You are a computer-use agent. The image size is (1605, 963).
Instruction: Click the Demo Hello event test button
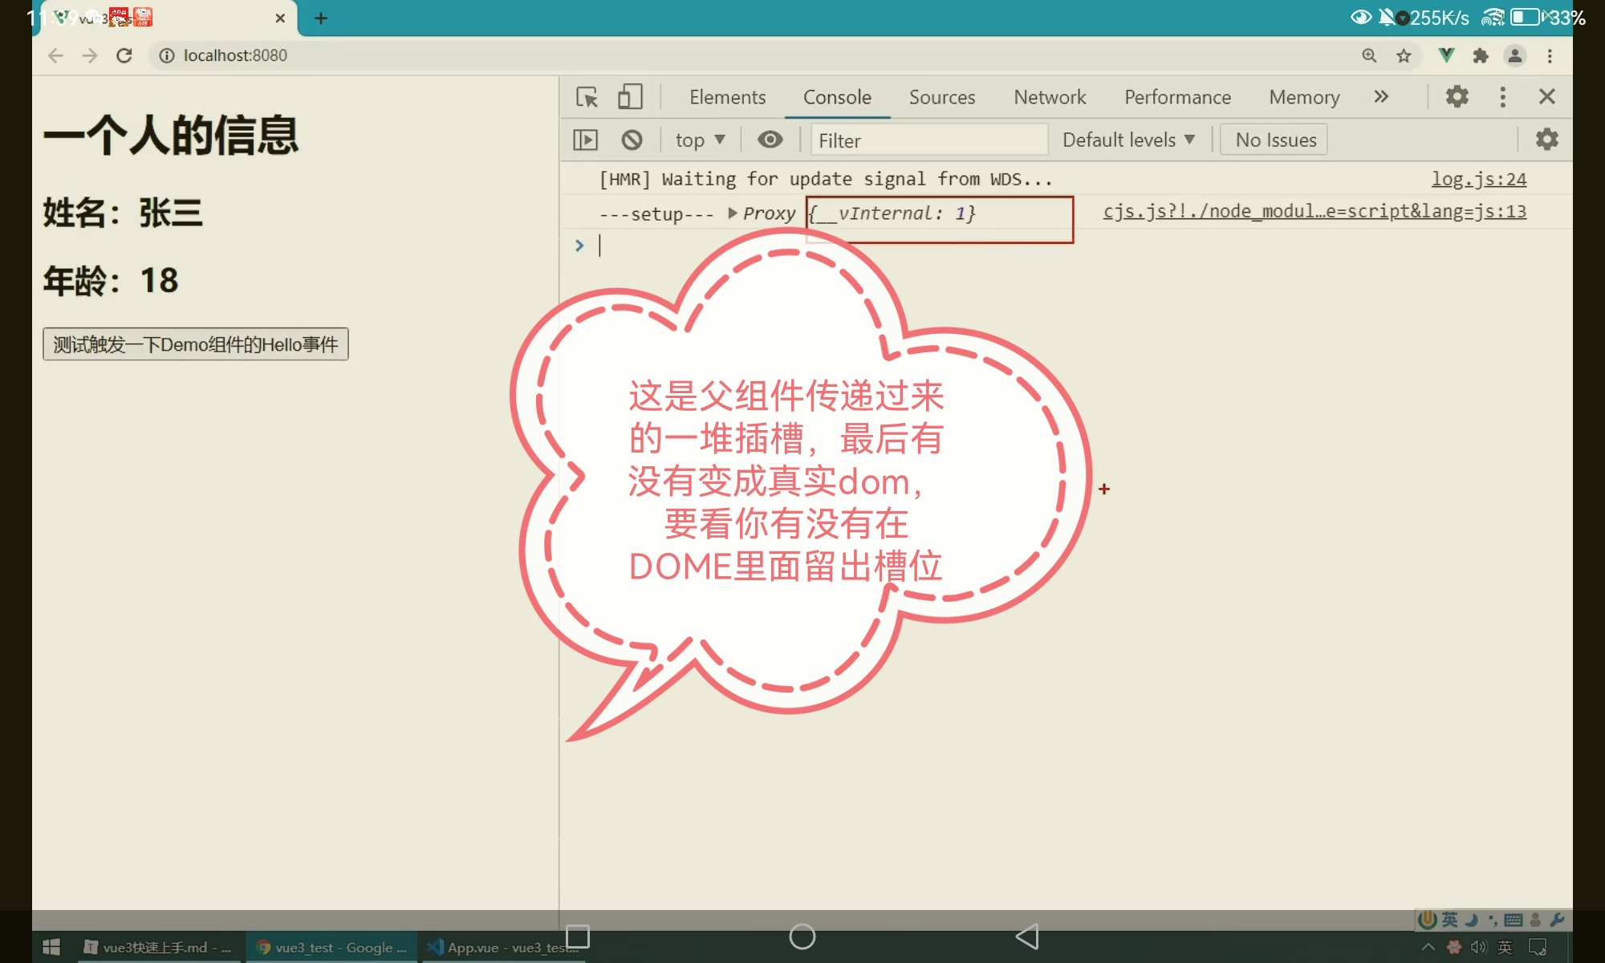pyautogui.click(x=195, y=344)
